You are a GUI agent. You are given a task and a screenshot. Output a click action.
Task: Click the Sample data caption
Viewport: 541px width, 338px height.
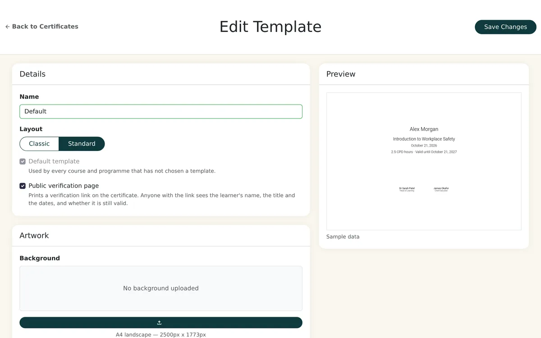click(x=343, y=237)
